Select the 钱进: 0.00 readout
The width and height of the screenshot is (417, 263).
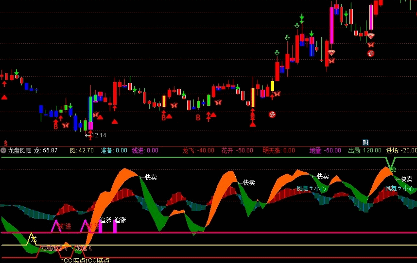[x=145, y=151]
